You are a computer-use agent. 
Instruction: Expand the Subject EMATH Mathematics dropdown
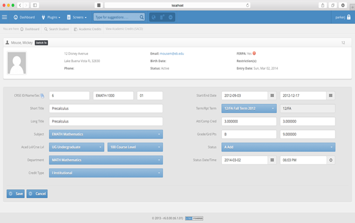(106, 134)
